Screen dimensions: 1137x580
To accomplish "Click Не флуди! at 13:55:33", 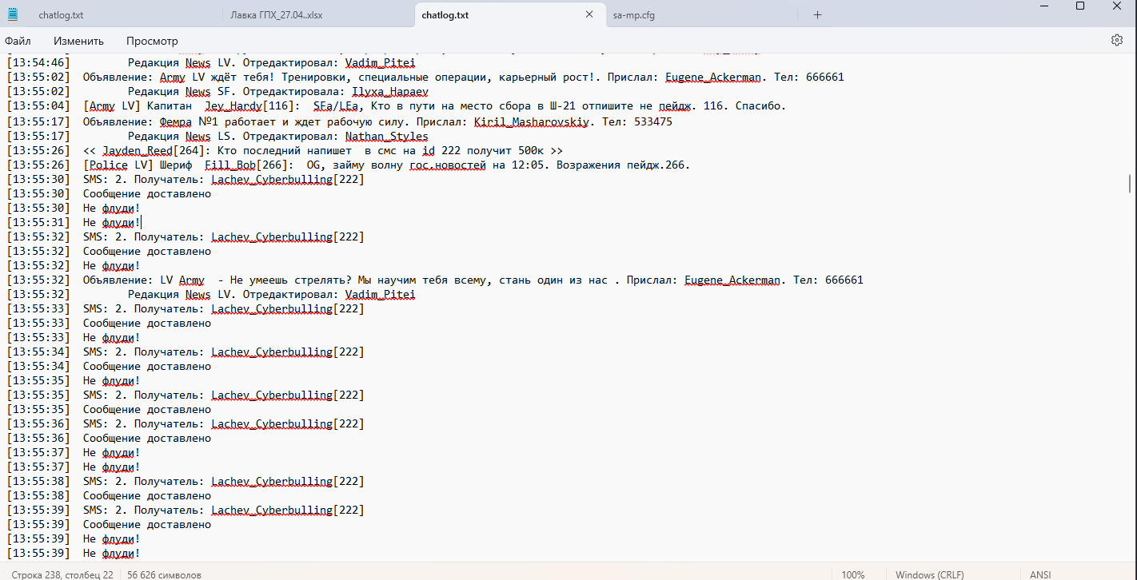I will [x=112, y=338].
